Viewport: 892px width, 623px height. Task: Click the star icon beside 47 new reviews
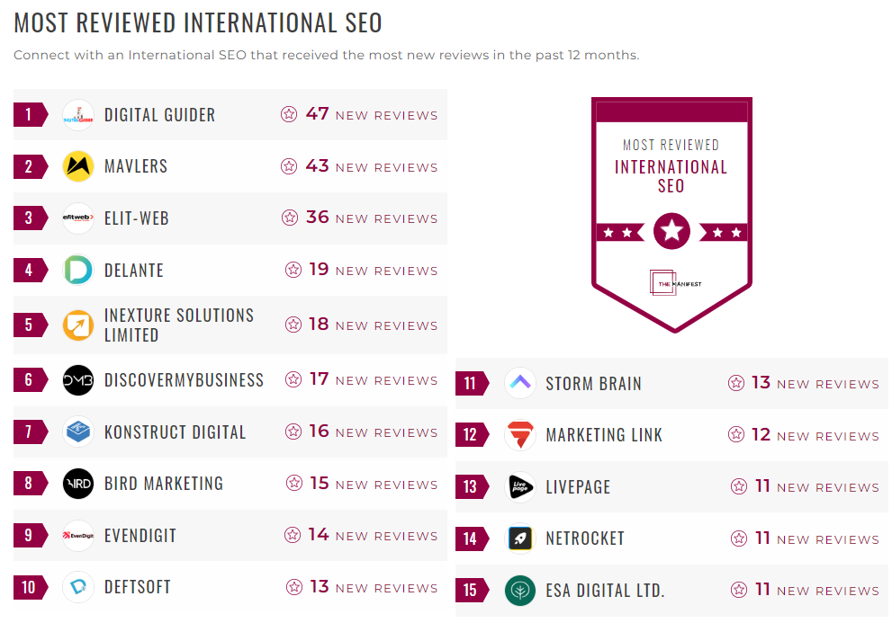[x=289, y=114]
